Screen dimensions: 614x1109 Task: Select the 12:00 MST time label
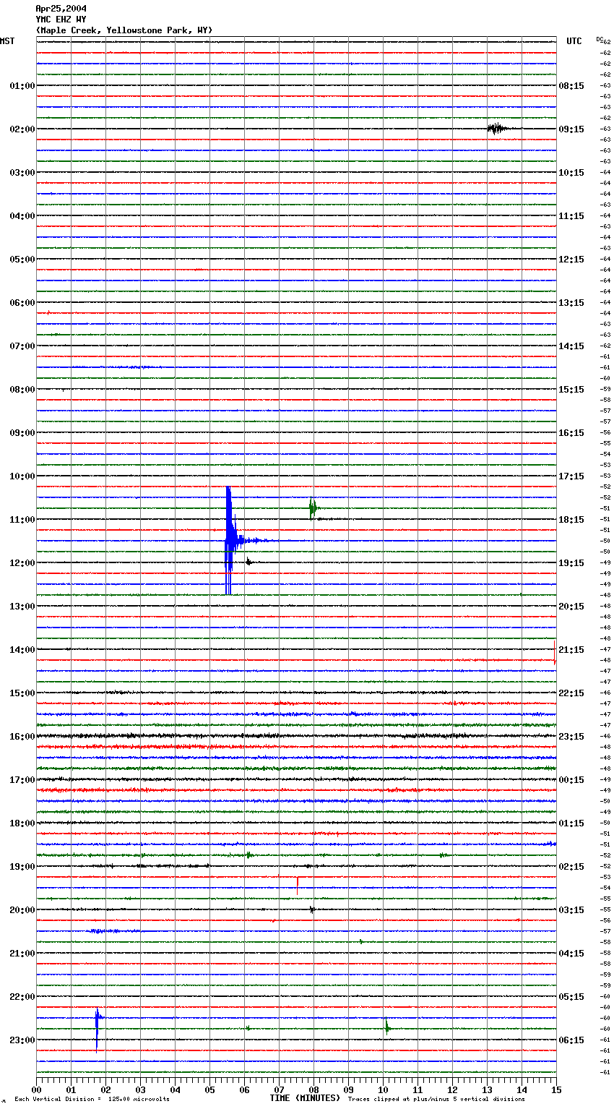[22, 563]
